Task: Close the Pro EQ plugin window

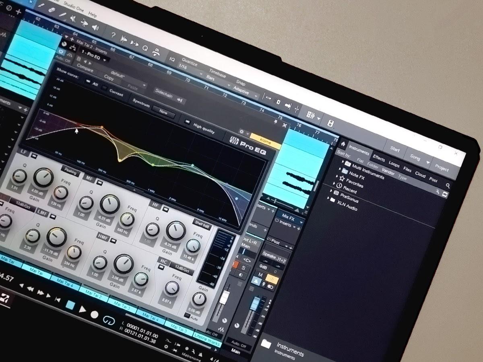Action: (285, 125)
